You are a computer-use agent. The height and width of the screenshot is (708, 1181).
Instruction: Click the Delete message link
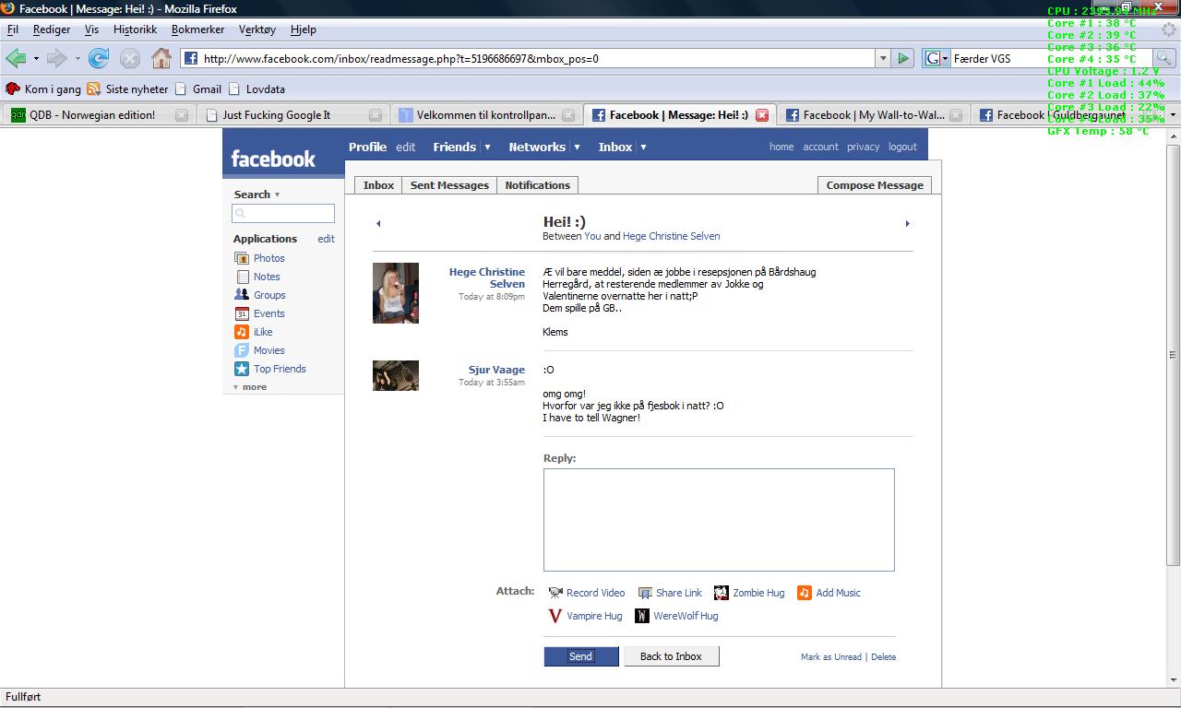(x=883, y=657)
